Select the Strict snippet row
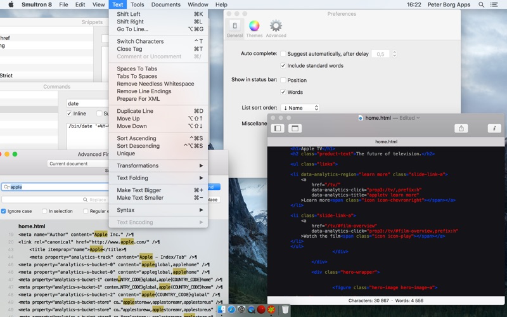The height and width of the screenshot is (317, 507). [46, 75]
